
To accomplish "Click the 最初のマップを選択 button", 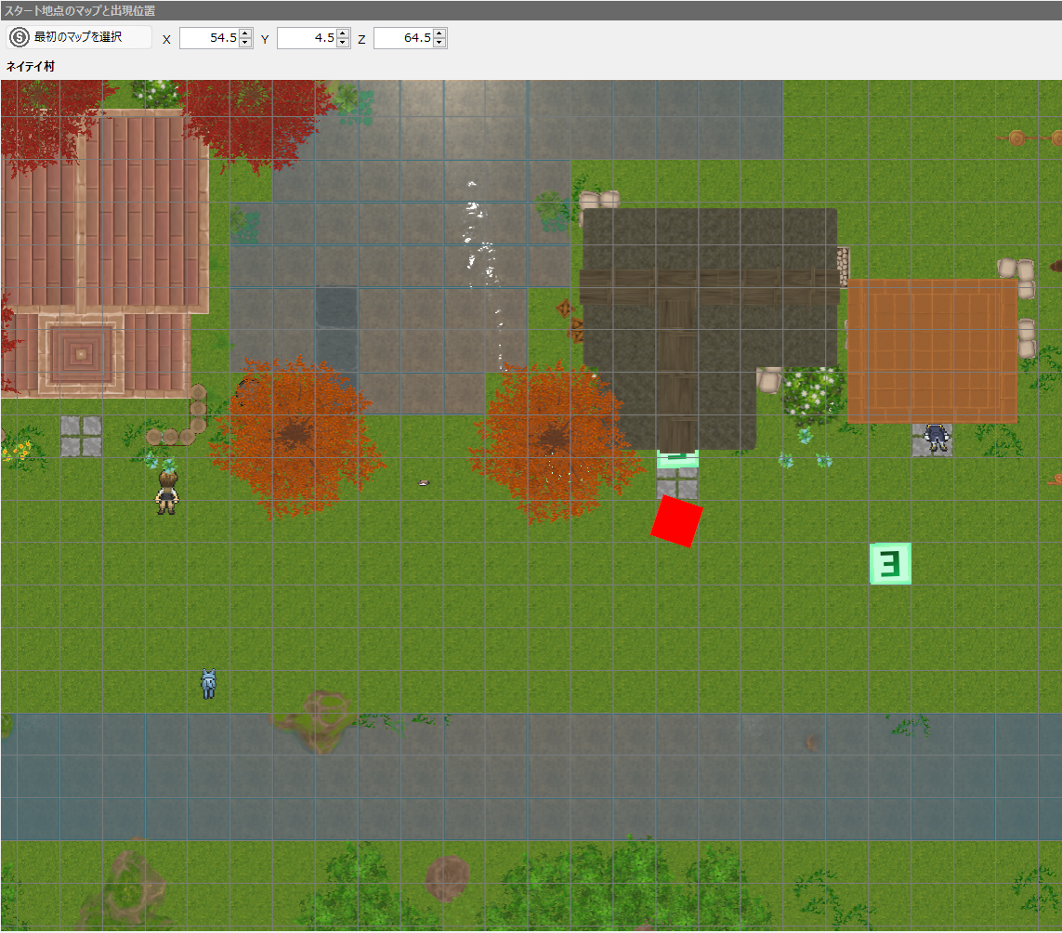I will point(79,37).
